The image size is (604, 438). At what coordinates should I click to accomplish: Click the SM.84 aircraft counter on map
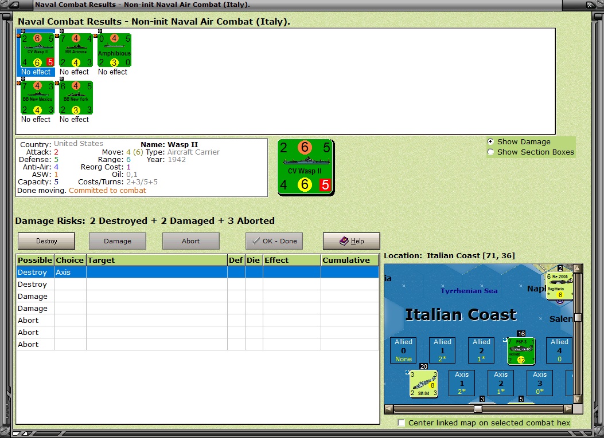[423, 384]
